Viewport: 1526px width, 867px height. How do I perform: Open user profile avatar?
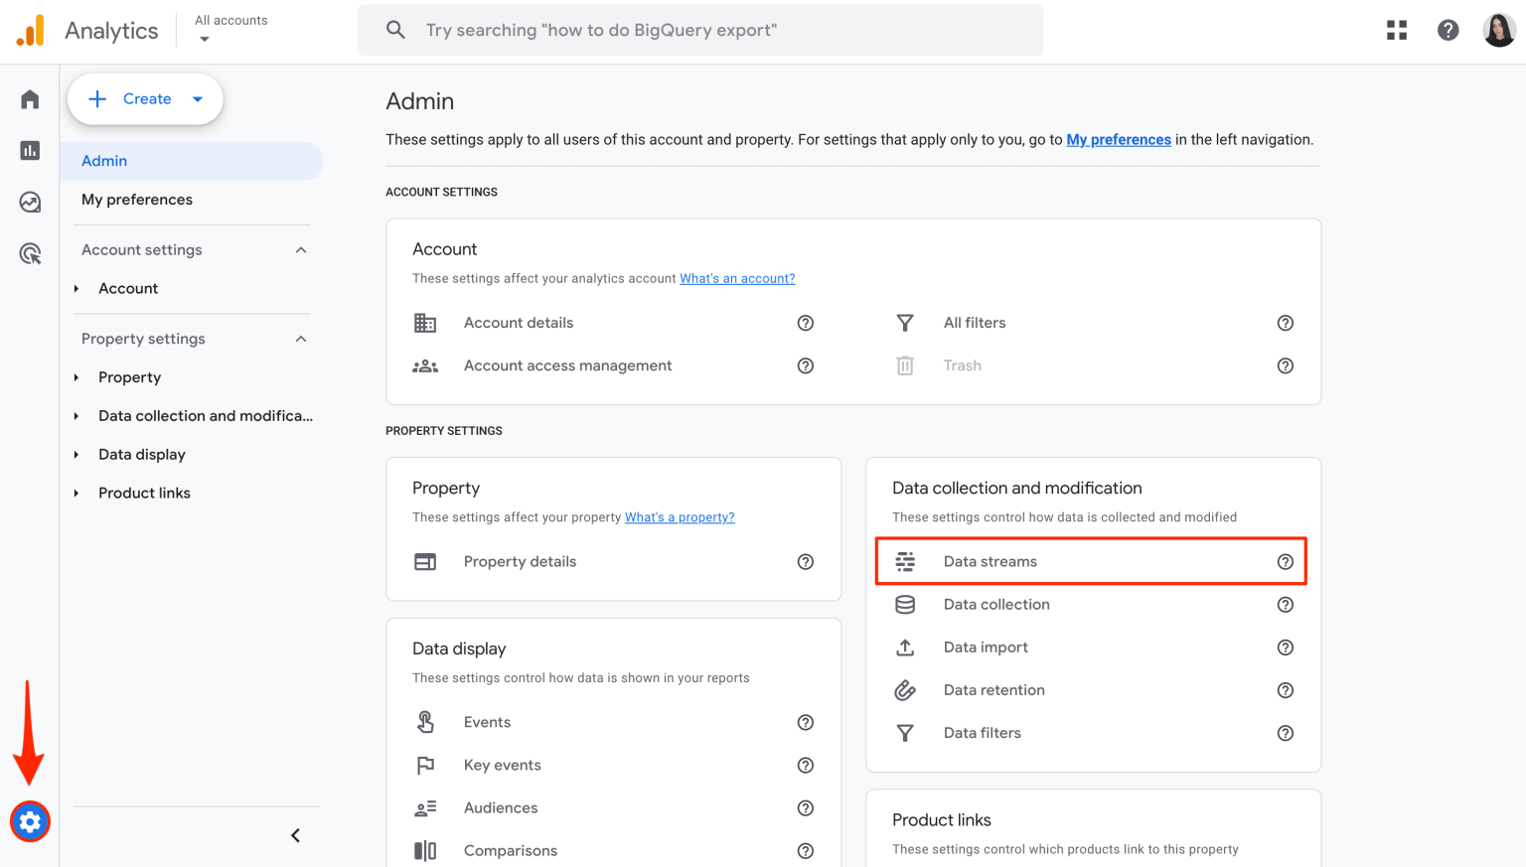1498,30
